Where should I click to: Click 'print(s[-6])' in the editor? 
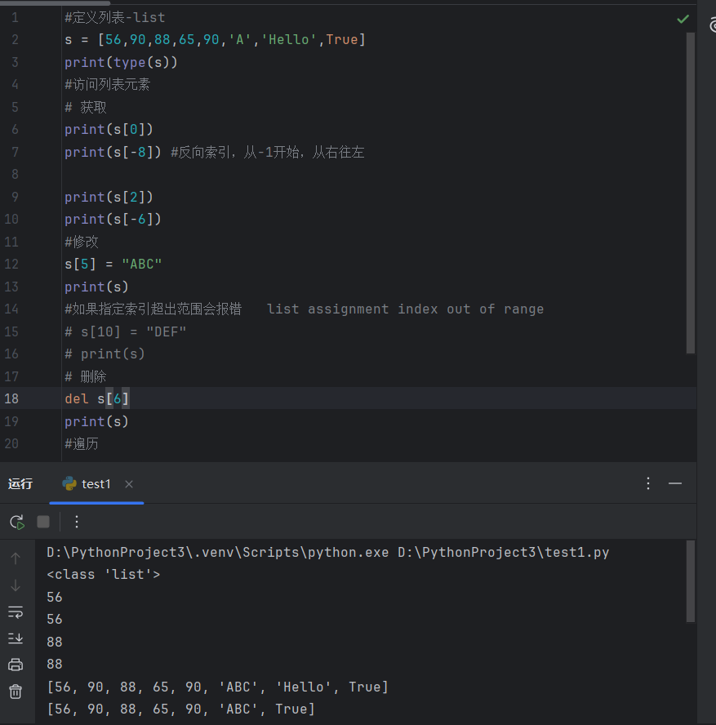point(113,219)
